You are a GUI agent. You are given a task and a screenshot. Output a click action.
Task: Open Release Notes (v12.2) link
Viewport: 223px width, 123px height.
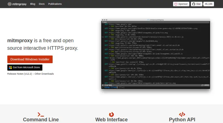(x=20, y=74)
